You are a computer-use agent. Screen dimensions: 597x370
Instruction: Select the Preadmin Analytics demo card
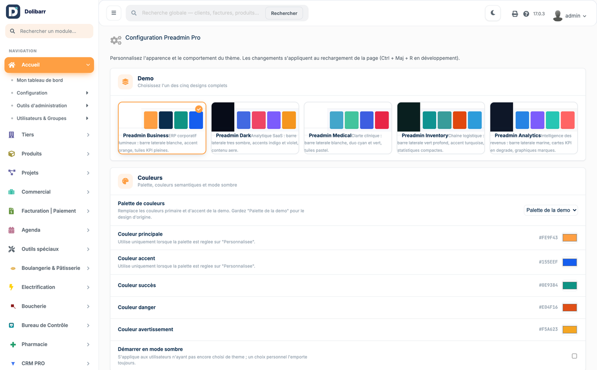click(x=534, y=128)
